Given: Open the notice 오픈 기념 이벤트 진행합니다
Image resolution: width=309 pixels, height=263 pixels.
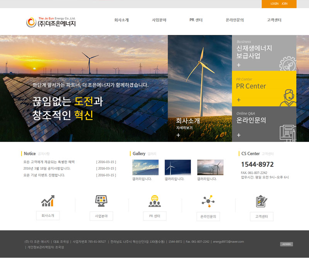Looking at the screenshot, I should pyautogui.click(x=44, y=175).
